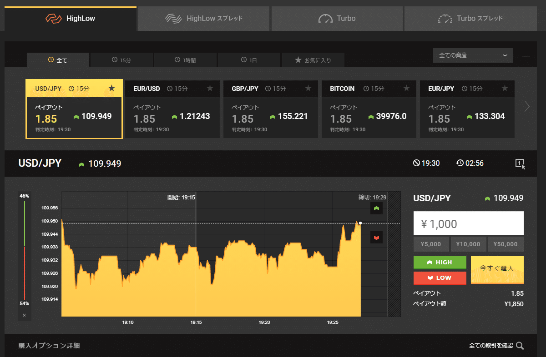Select the EUR/USD asset card
The image size is (546, 357).
tap(172, 109)
